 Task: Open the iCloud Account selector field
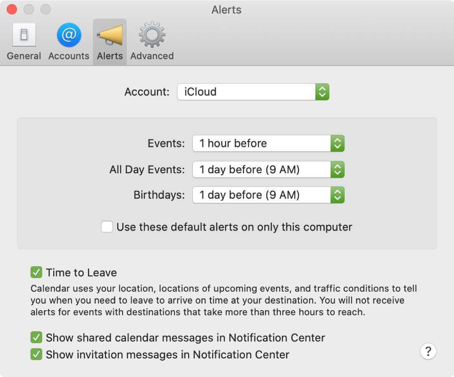[x=246, y=92]
